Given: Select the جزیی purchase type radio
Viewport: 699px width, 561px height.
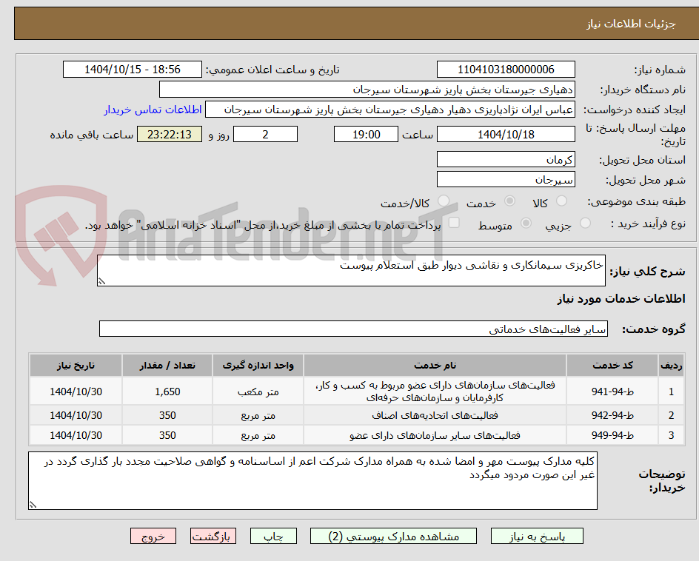Looking at the screenshot, I should coord(585,224).
